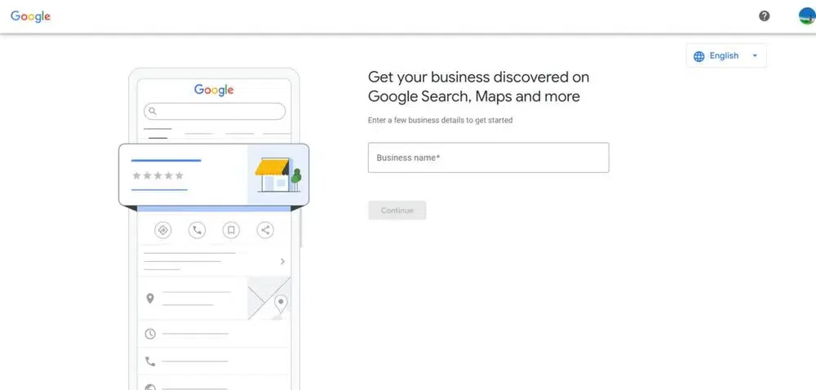The image size is (816, 390).
Task: Open the account profile avatar
Action: coord(807,16)
